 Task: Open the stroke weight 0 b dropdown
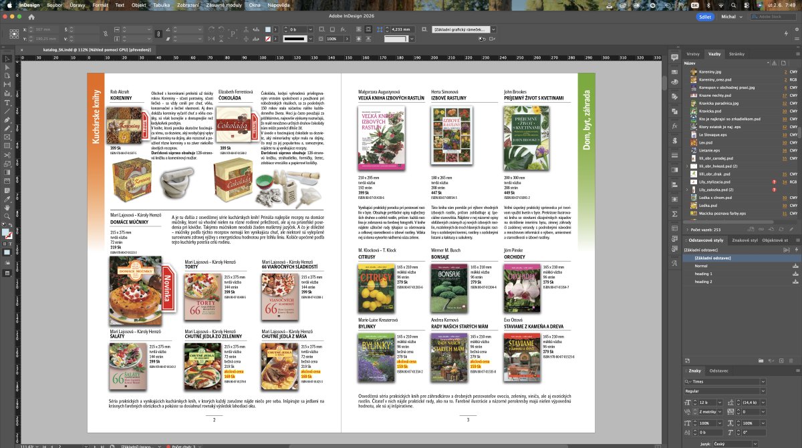310,29
